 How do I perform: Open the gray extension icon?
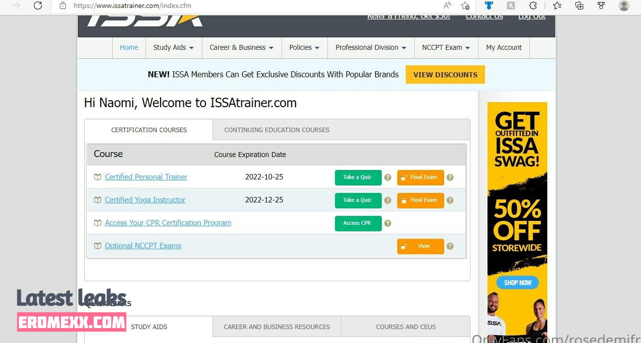pos(511,5)
